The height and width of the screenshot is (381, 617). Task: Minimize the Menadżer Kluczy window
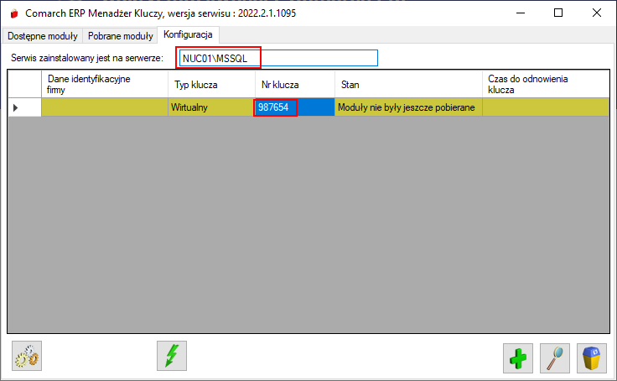[521, 13]
